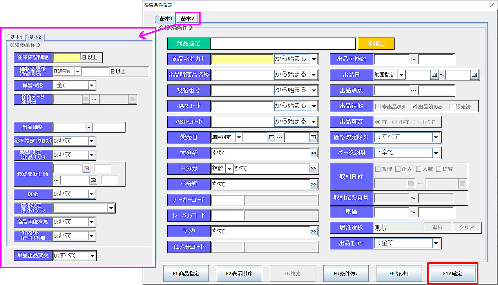Uncheck the 出品済のみ checkbox

tap(415, 106)
